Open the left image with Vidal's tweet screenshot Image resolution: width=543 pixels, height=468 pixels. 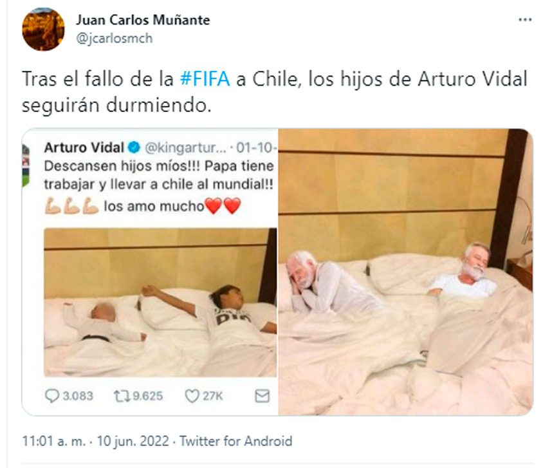click(x=150, y=272)
